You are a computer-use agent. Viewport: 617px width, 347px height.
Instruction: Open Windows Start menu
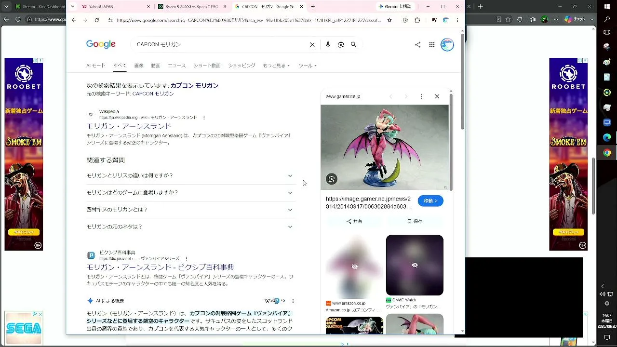tap(607, 5)
